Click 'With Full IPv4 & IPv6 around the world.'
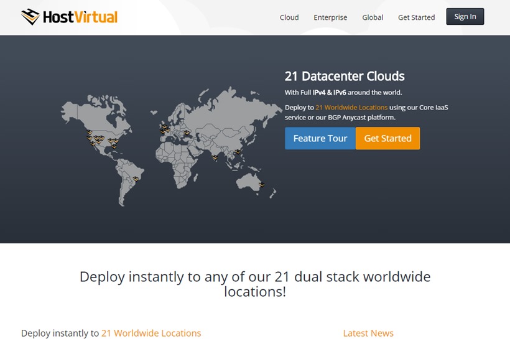The height and width of the screenshot is (341, 510). (x=343, y=93)
